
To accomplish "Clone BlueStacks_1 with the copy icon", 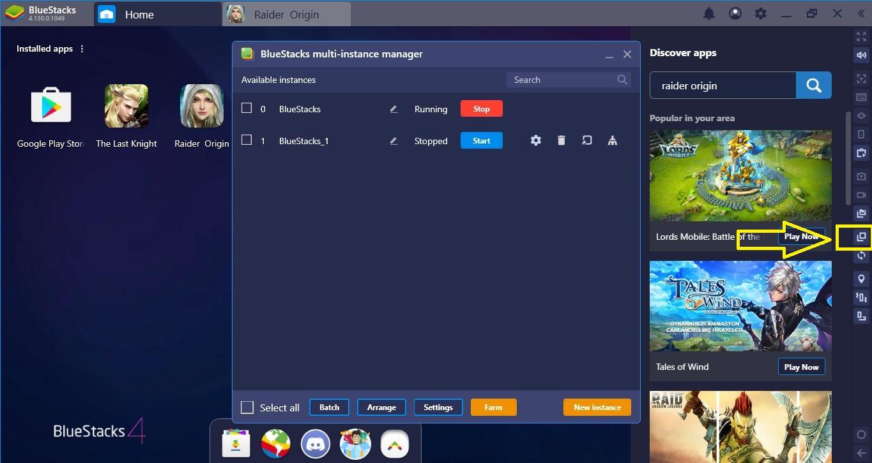I will tap(587, 140).
